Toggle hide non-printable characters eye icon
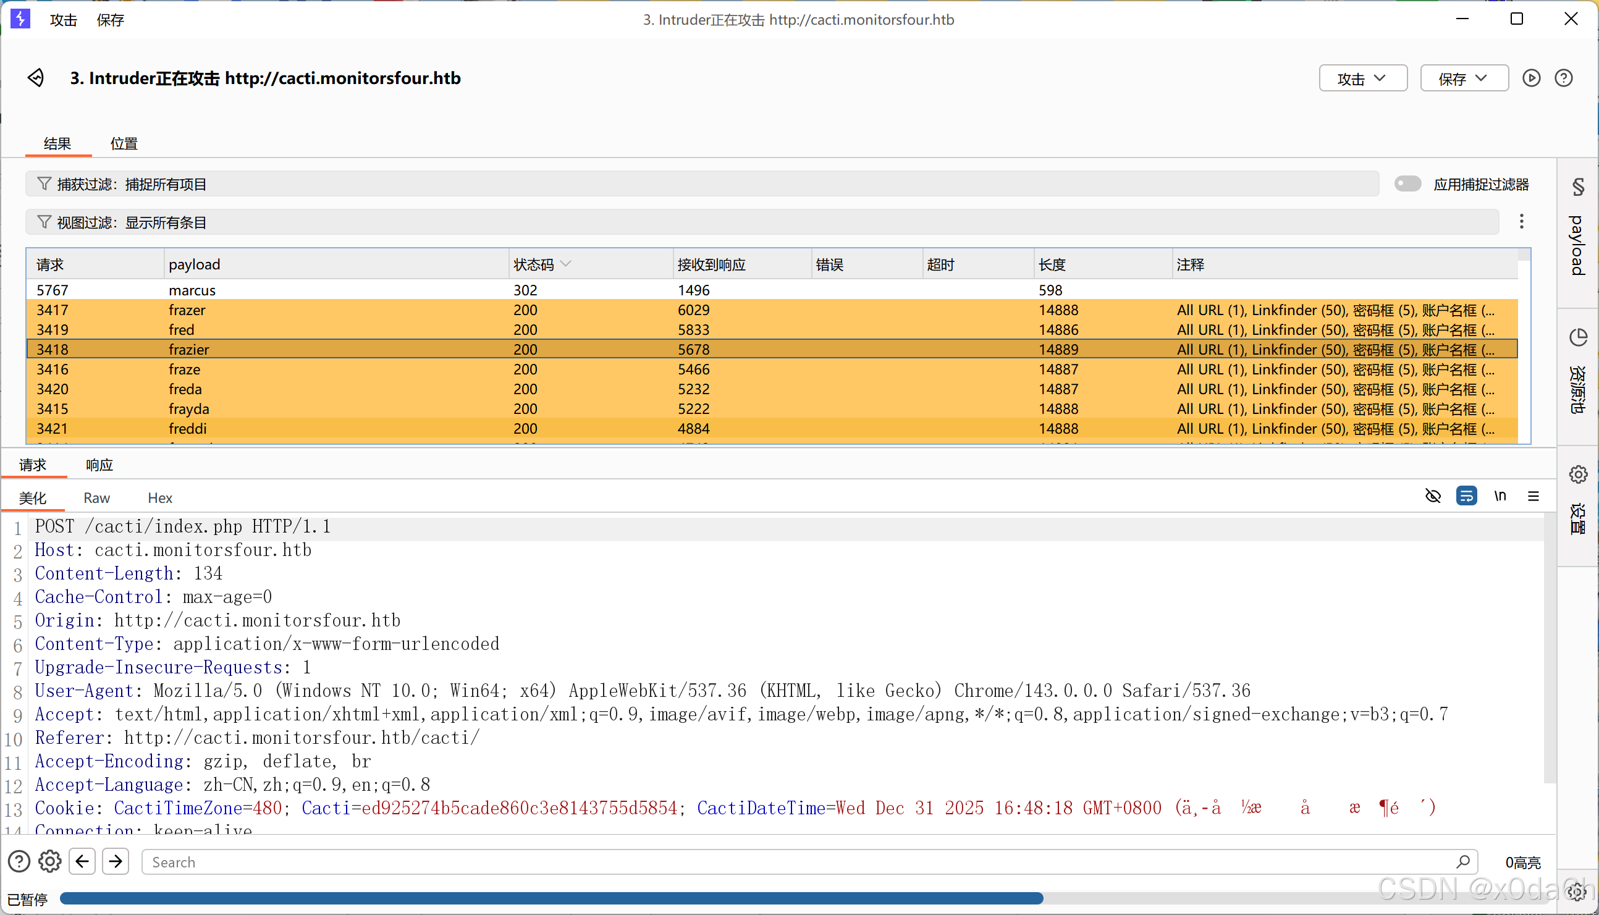The width and height of the screenshot is (1599, 915). 1433,497
